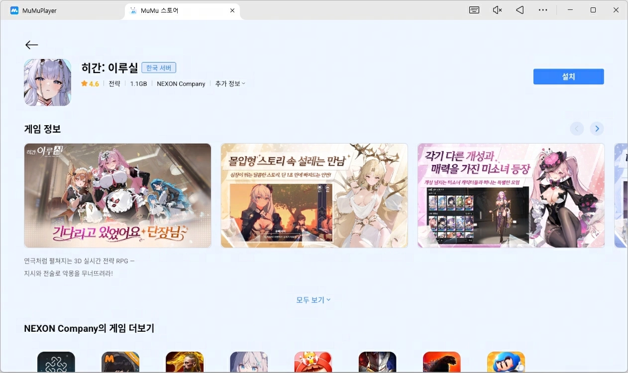The height and width of the screenshot is (373, 628).
Task: Maximize the MuMuPlayer window
Action: tap(593, 10)
